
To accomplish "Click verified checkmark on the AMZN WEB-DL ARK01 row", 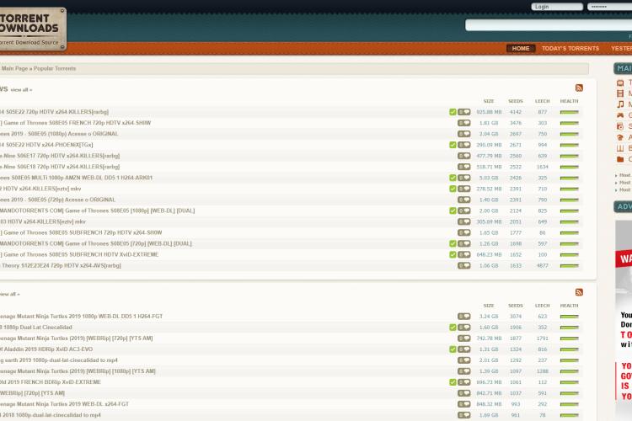I will click(x=453, y=178).
